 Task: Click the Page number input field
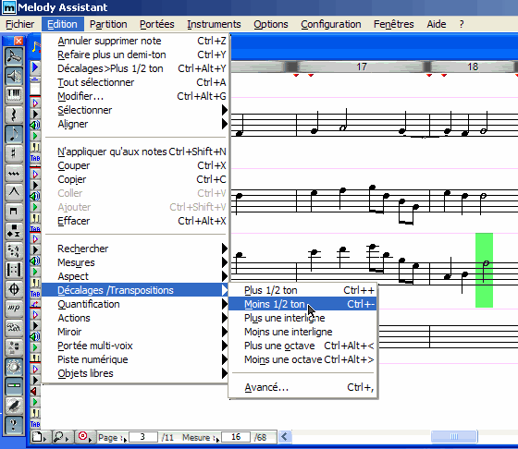(143, 437)
